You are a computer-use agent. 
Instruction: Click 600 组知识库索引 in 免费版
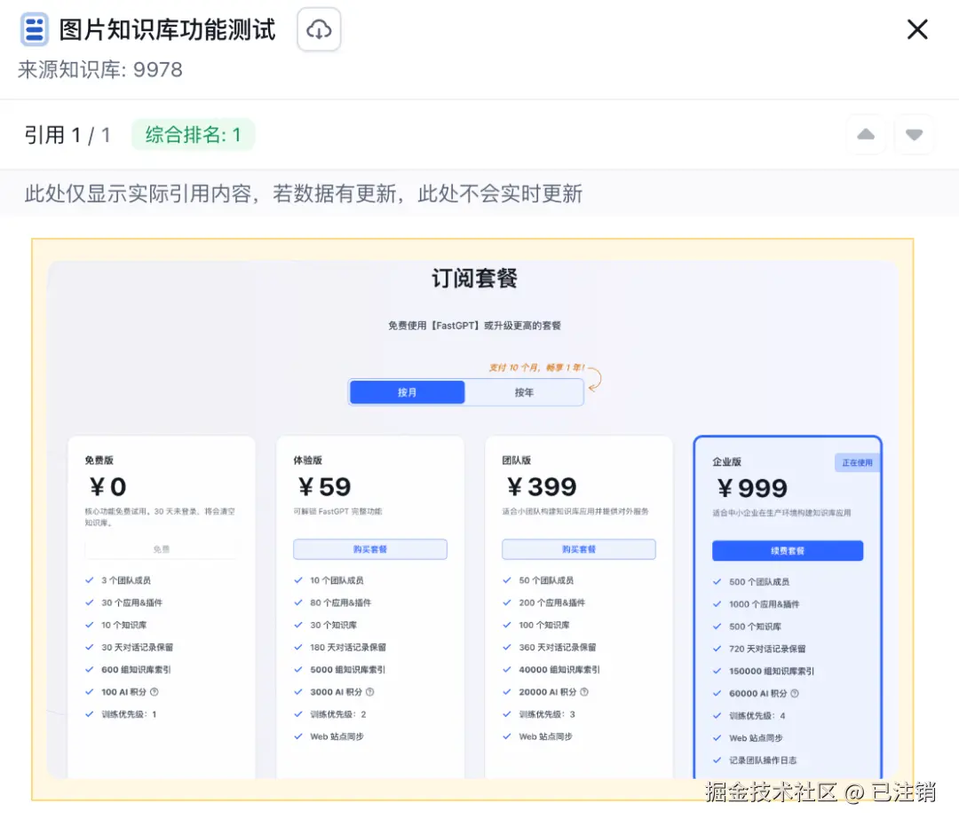click(136, 669)
